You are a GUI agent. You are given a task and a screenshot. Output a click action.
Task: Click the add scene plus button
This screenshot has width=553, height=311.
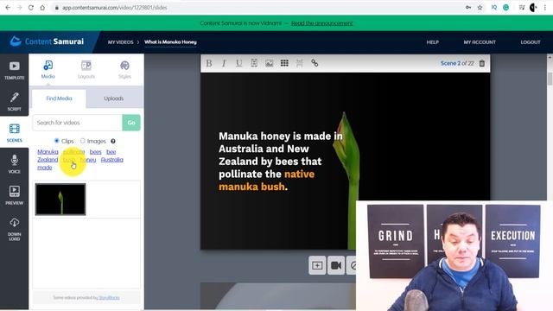tap(317, 265)
